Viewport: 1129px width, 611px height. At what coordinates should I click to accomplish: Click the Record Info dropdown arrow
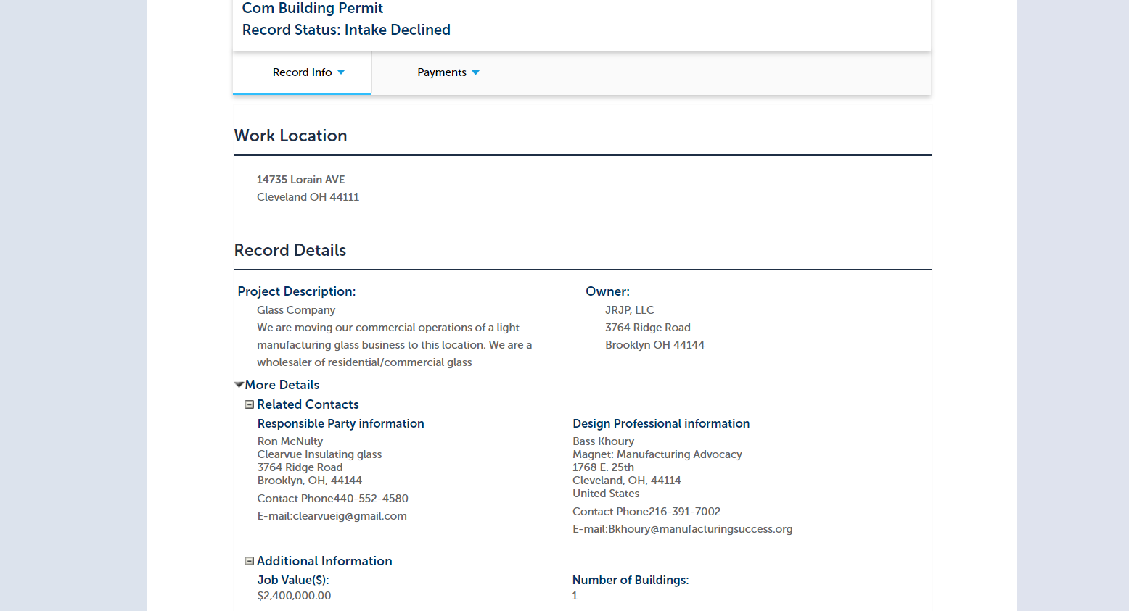341,72
